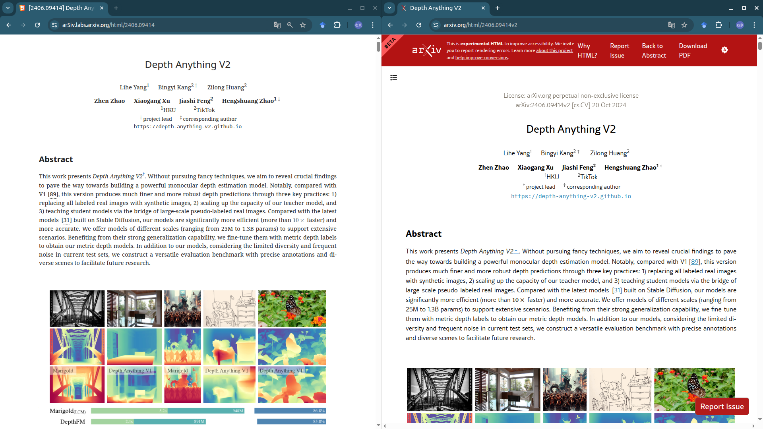
Task: Open depth-anything-v2.github.io link in right page
Action: tap(571, 196)
